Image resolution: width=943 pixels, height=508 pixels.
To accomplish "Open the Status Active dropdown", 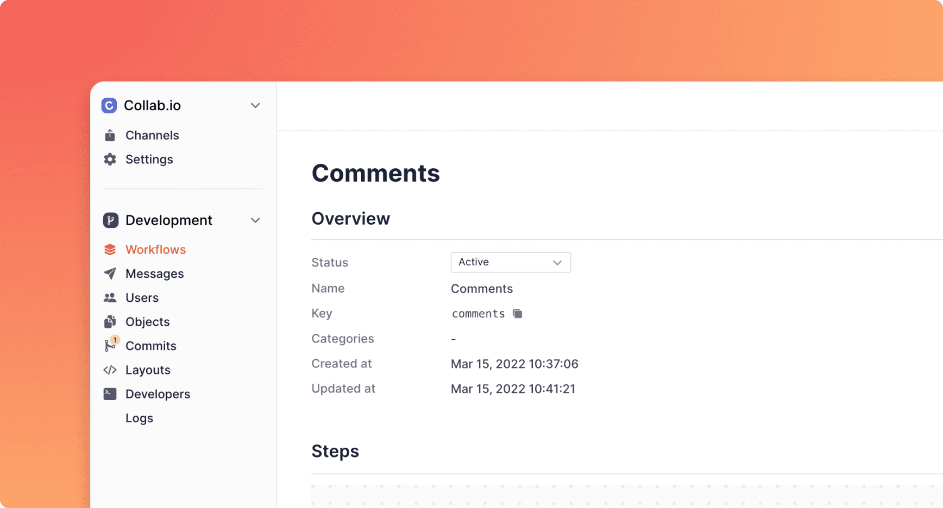I will click(x=510, y=262).
